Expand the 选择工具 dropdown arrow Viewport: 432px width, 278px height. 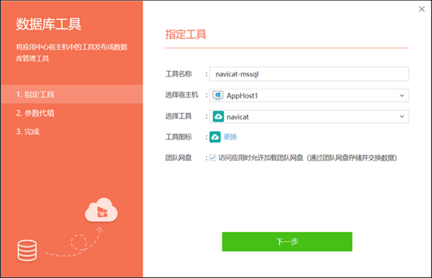(401, 116)
